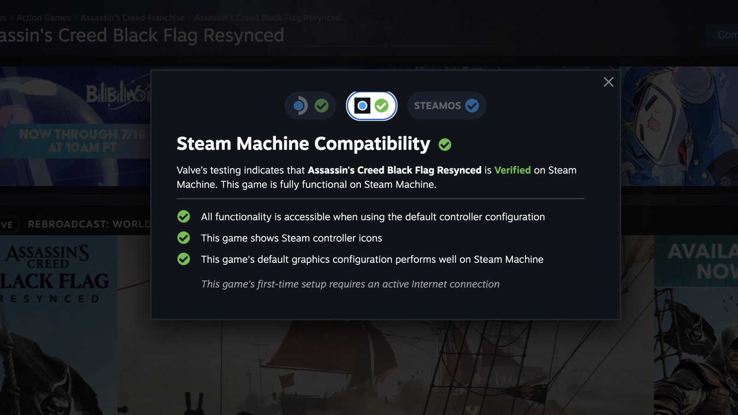Screen dimensions: 738x415
Task: Click the Black Flag Resynced game logo artwork
Action: pos(55,273)
